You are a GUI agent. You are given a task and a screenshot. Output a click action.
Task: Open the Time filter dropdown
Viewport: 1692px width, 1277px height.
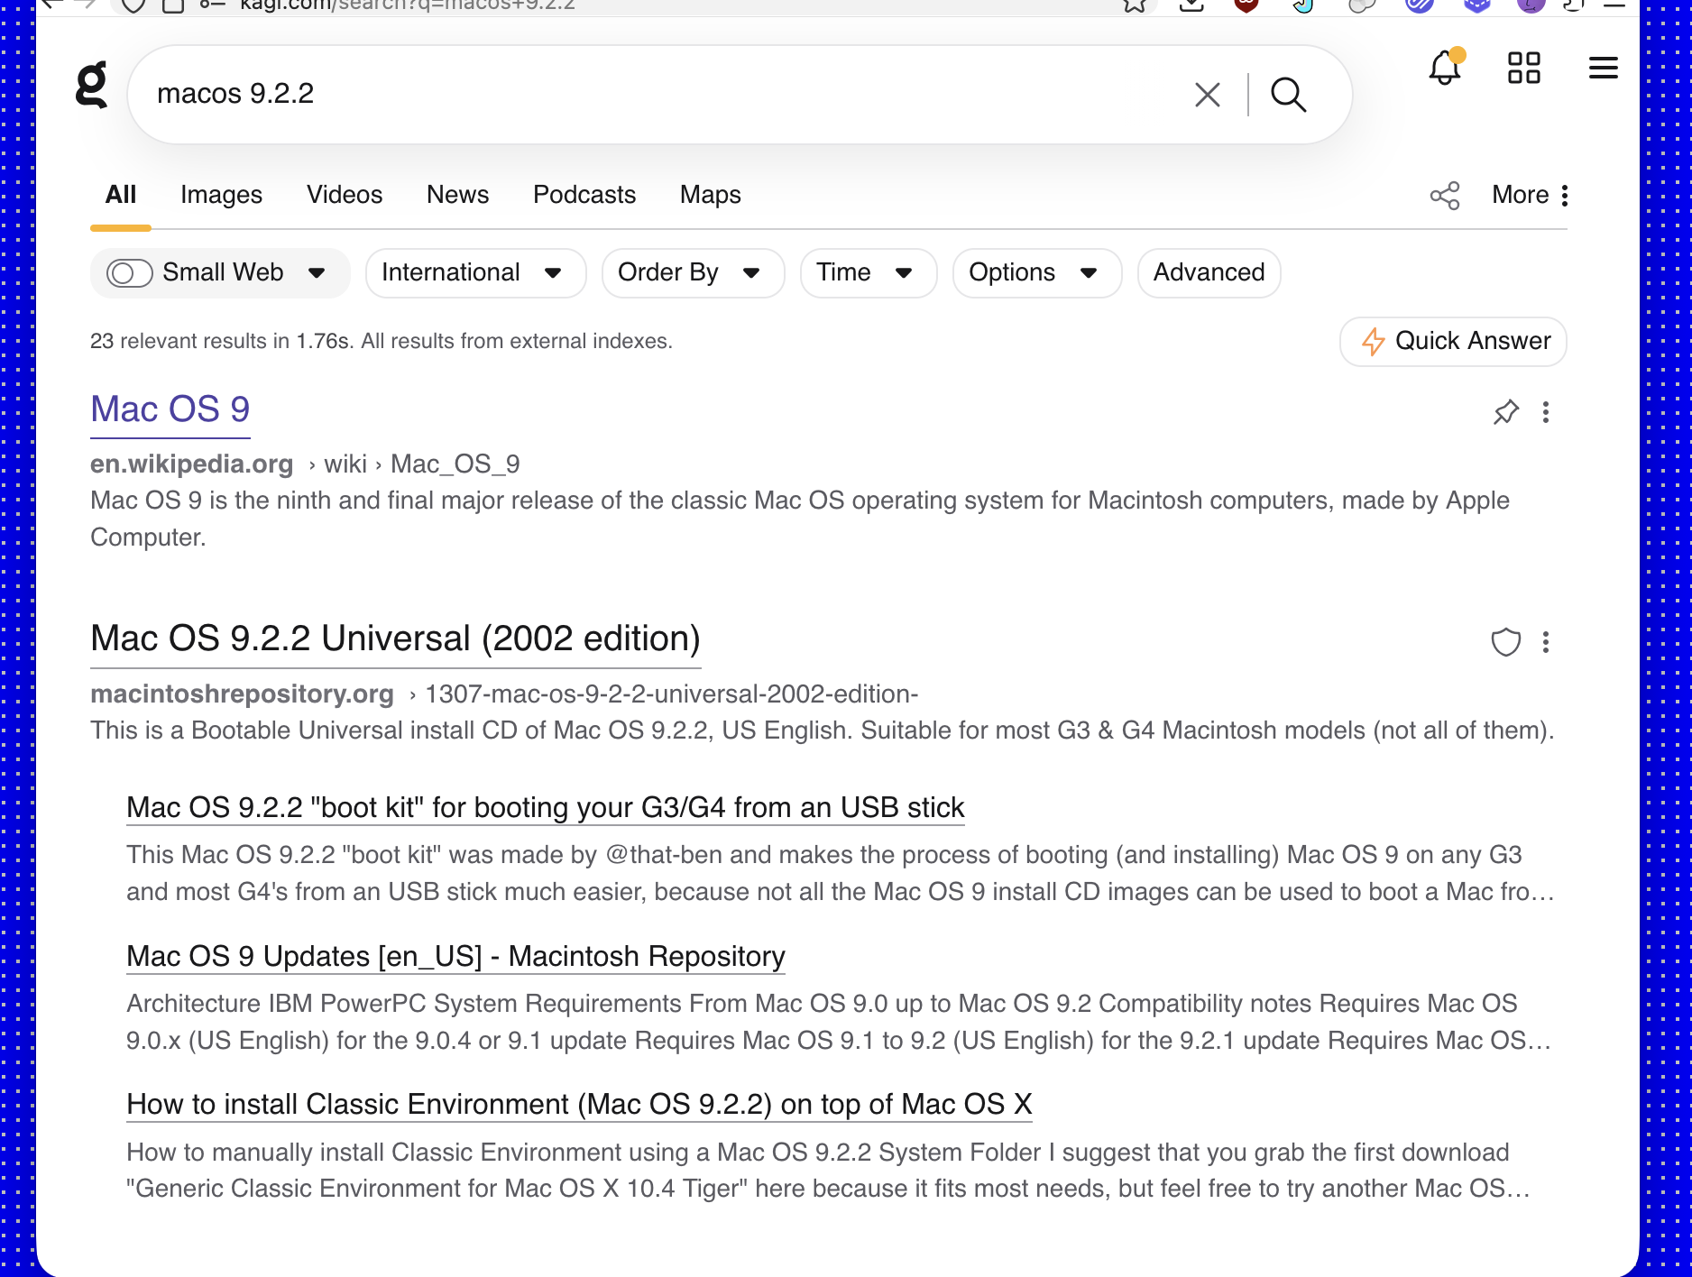pos(867,272)
